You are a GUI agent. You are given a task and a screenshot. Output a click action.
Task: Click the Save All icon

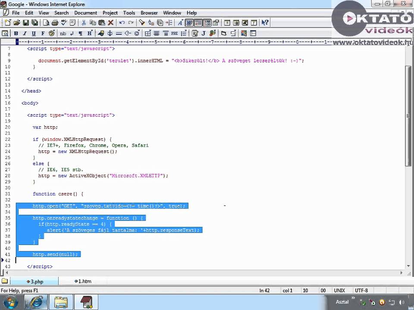click(34, 23)
